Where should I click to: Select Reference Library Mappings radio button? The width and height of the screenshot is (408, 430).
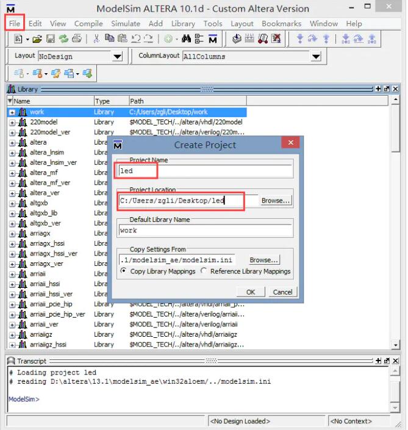click(x=204, y=271)
